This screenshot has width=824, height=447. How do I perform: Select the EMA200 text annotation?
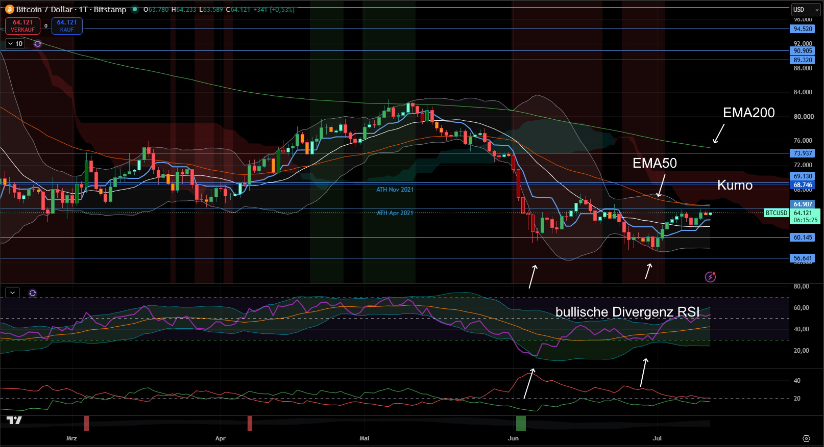(748, 113)
